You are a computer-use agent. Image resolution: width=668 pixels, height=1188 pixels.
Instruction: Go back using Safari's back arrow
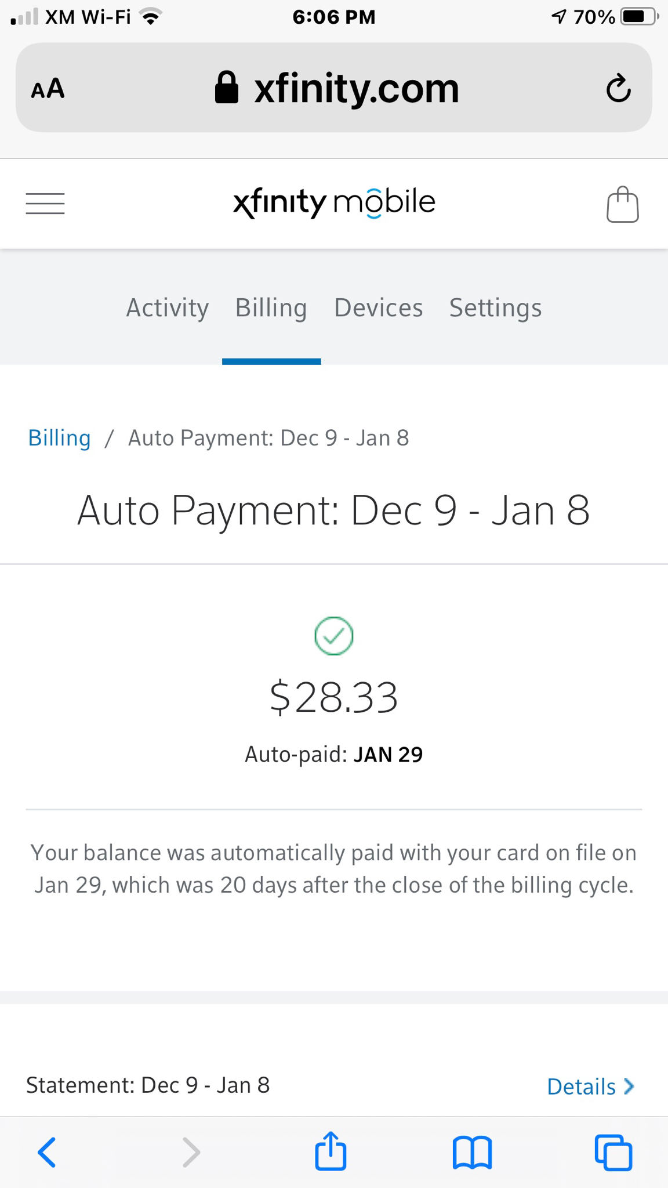coord(46,1152)
